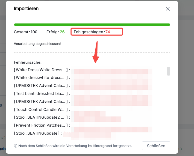194x156 pixels.
Task: Click the Schließen button
Action: click(x=156, y=146)
